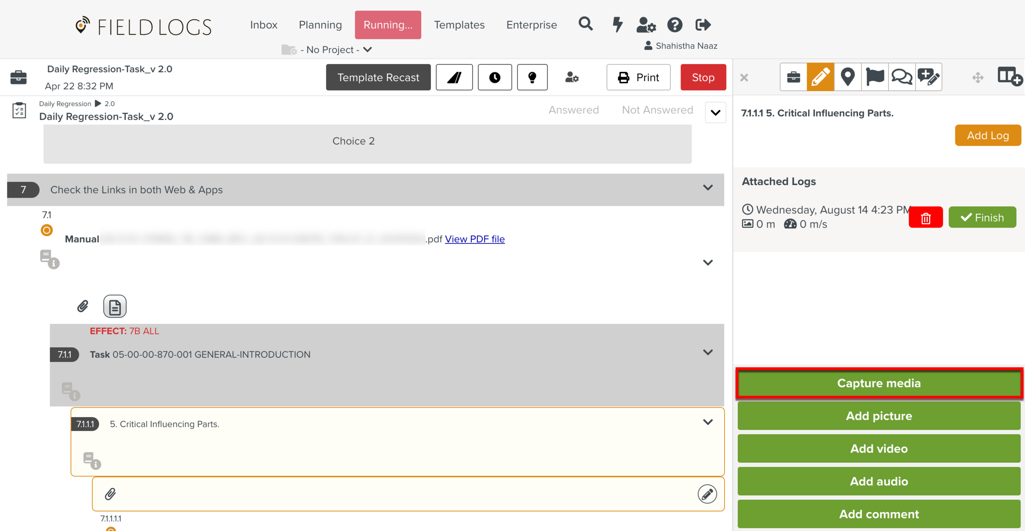Open the Planning menu

(x=320, y=25)
